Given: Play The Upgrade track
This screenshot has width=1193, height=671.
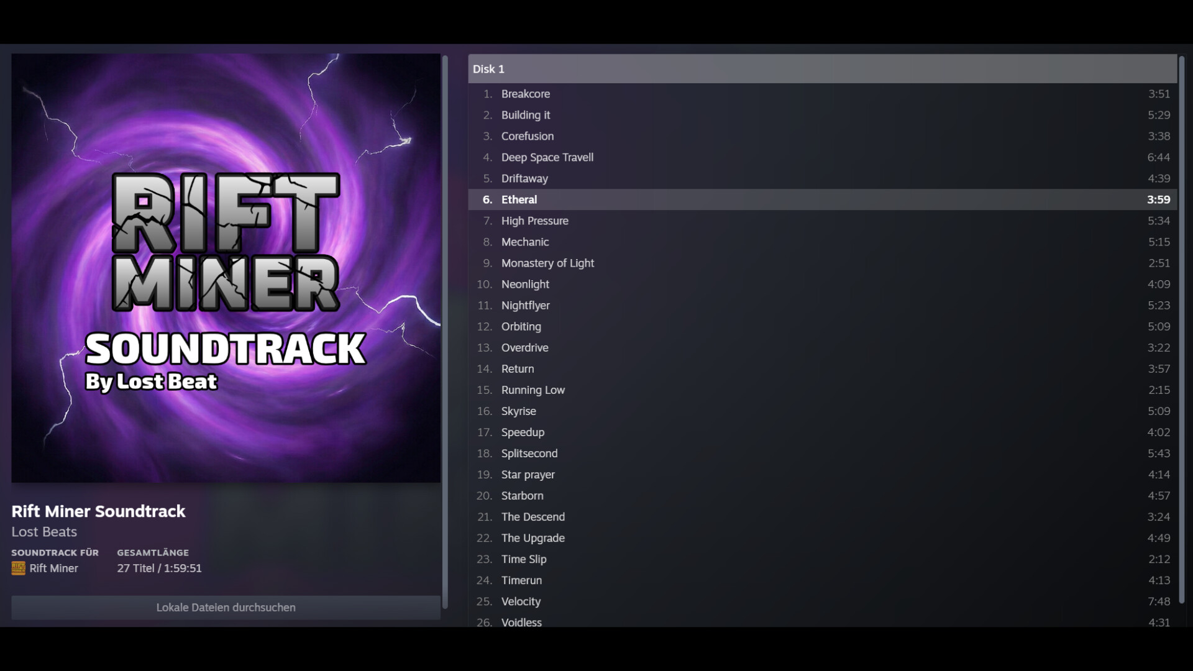Looking at the screenshot, I should [533, 538].
